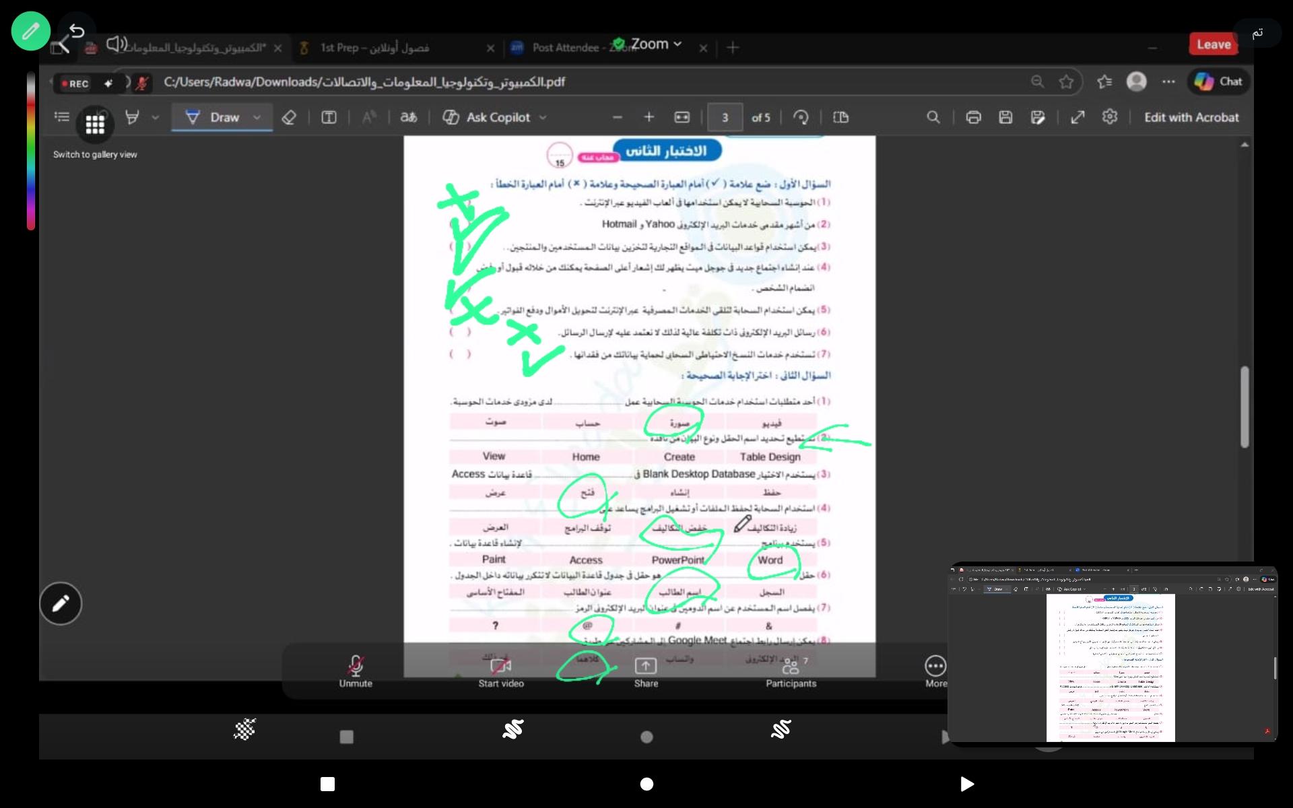Start video in the meeting
This screenshot has width=1293, height=808.
pyautogui.click(x=500, y=671)
